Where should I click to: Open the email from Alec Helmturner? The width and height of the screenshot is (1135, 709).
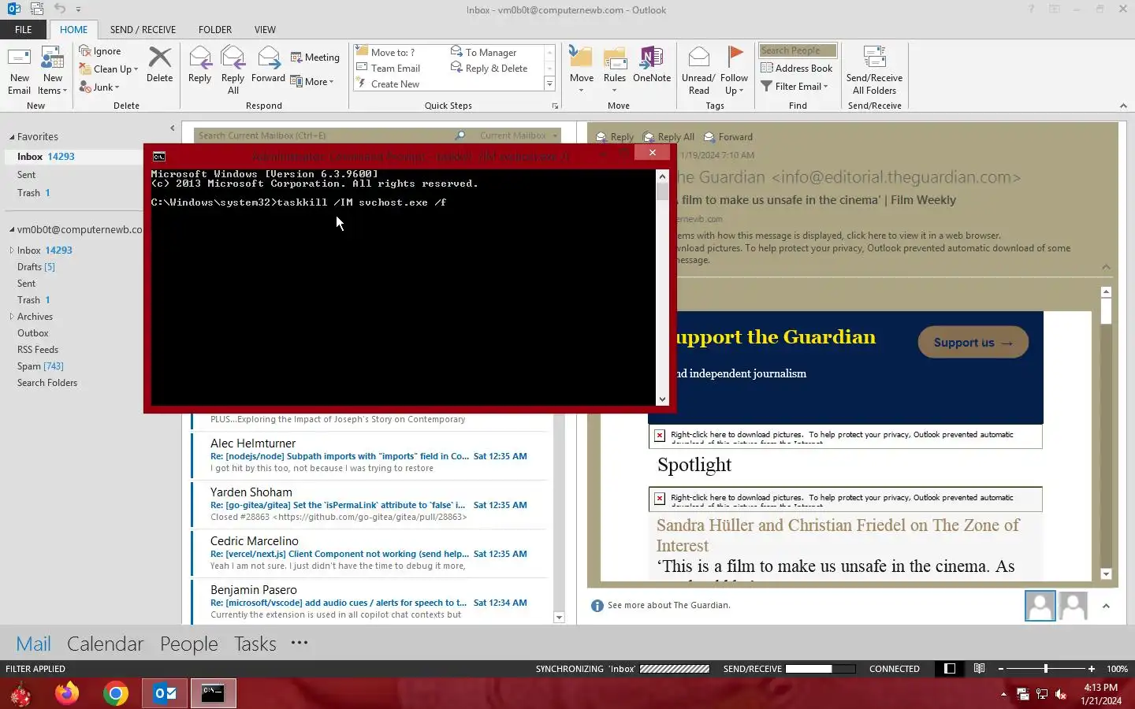pyautogui.click(x=369, y=455)
